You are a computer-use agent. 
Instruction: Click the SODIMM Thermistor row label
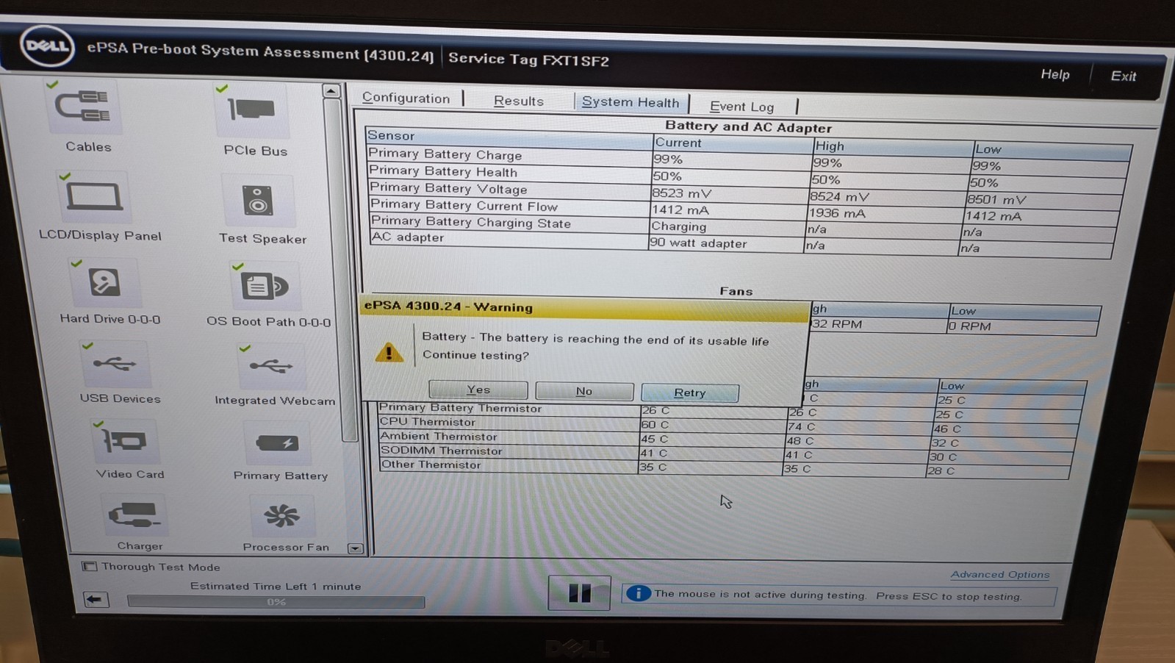pos(442,451)
